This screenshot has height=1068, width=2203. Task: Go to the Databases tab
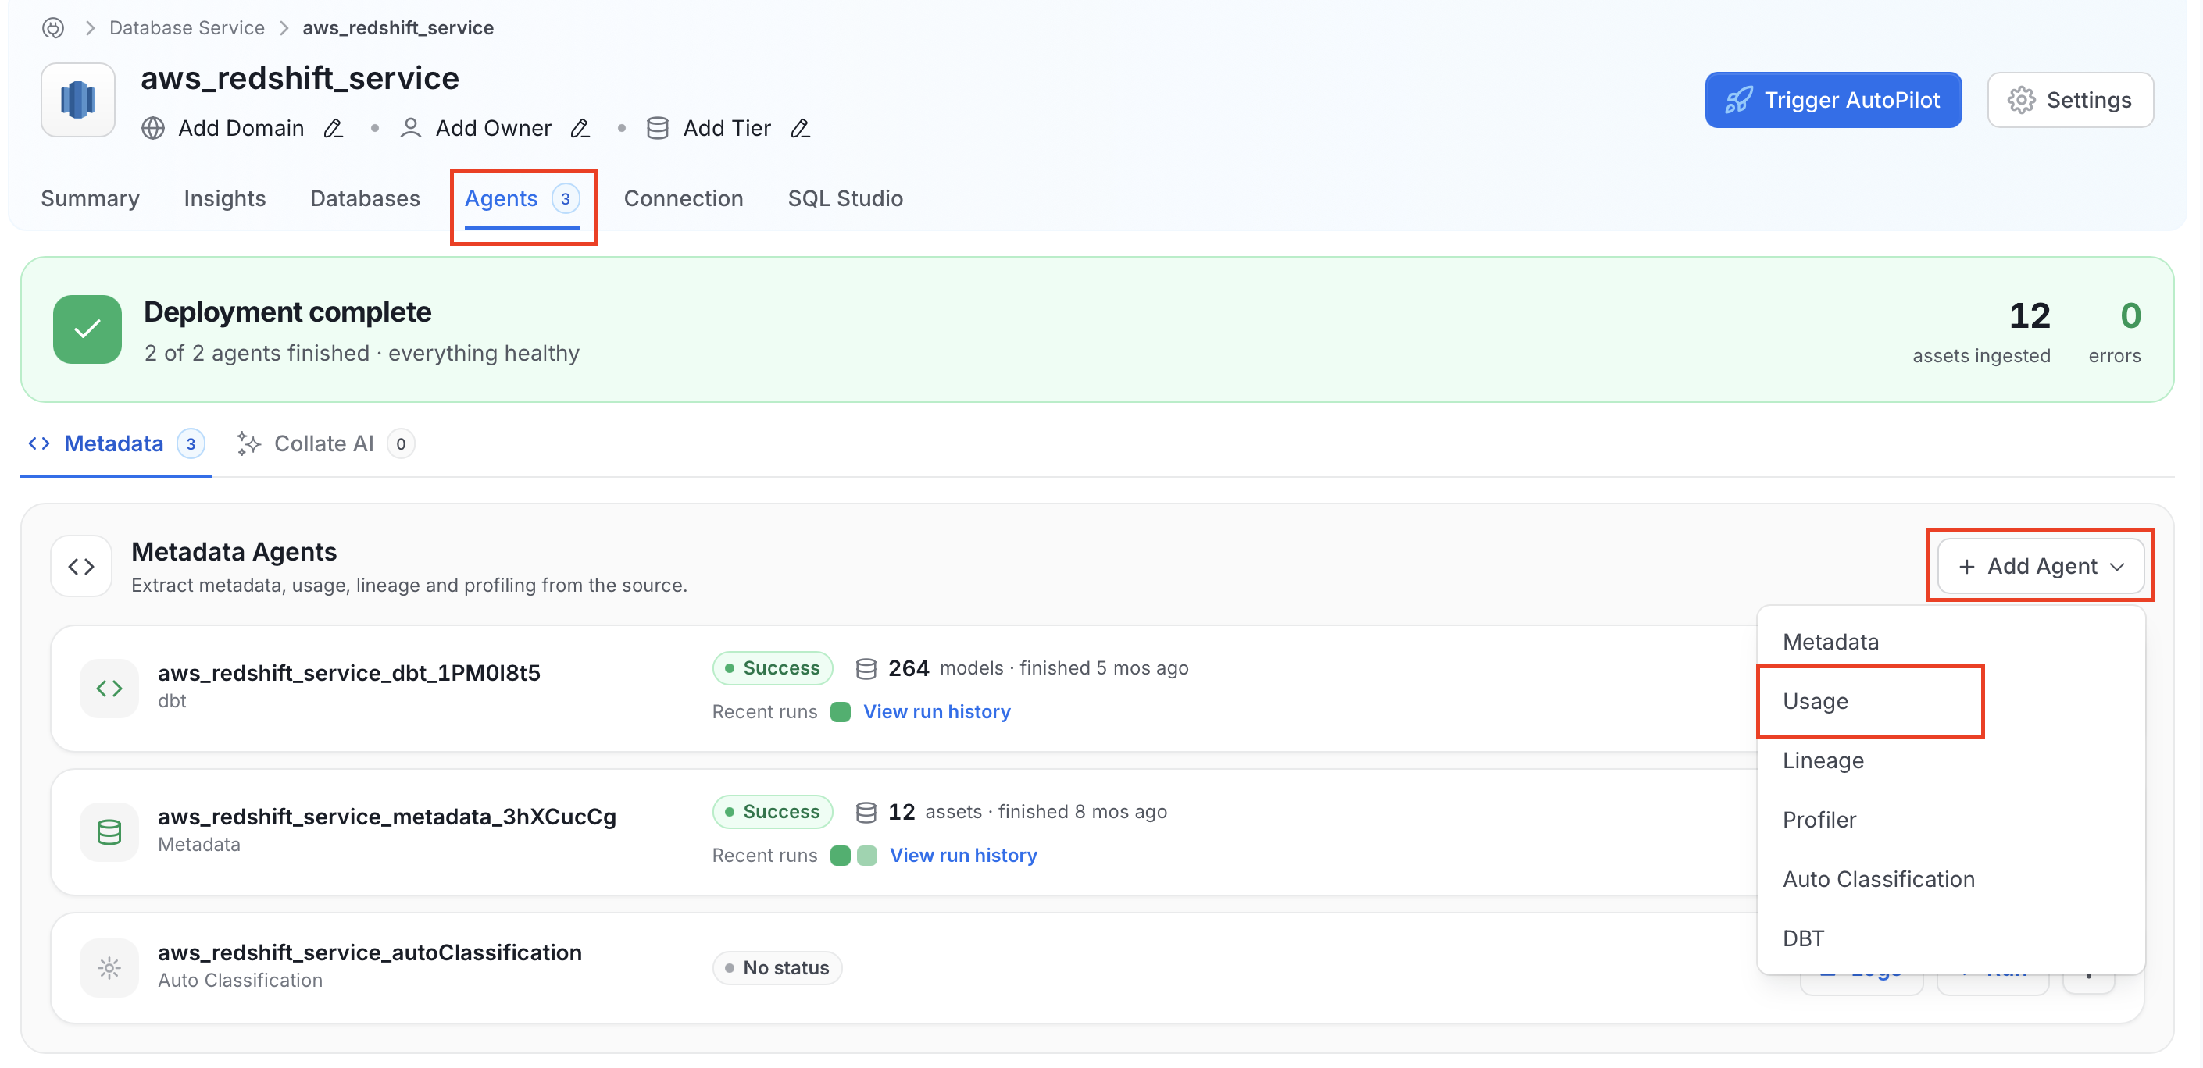pos(365,198)
